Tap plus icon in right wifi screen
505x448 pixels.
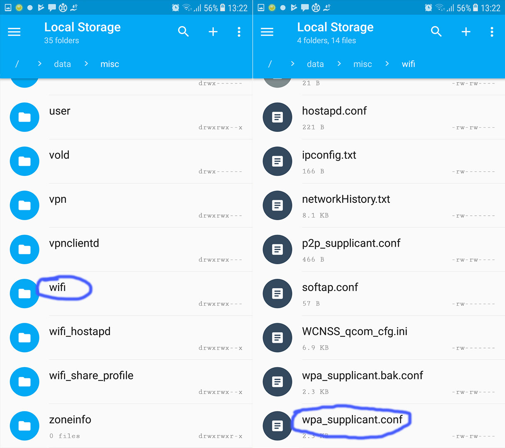click(466, 32)
